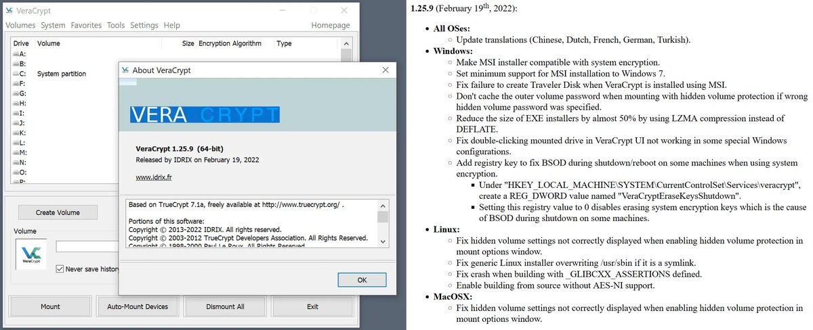Click 'System partition' text in drive list

[x=62, y=74]
